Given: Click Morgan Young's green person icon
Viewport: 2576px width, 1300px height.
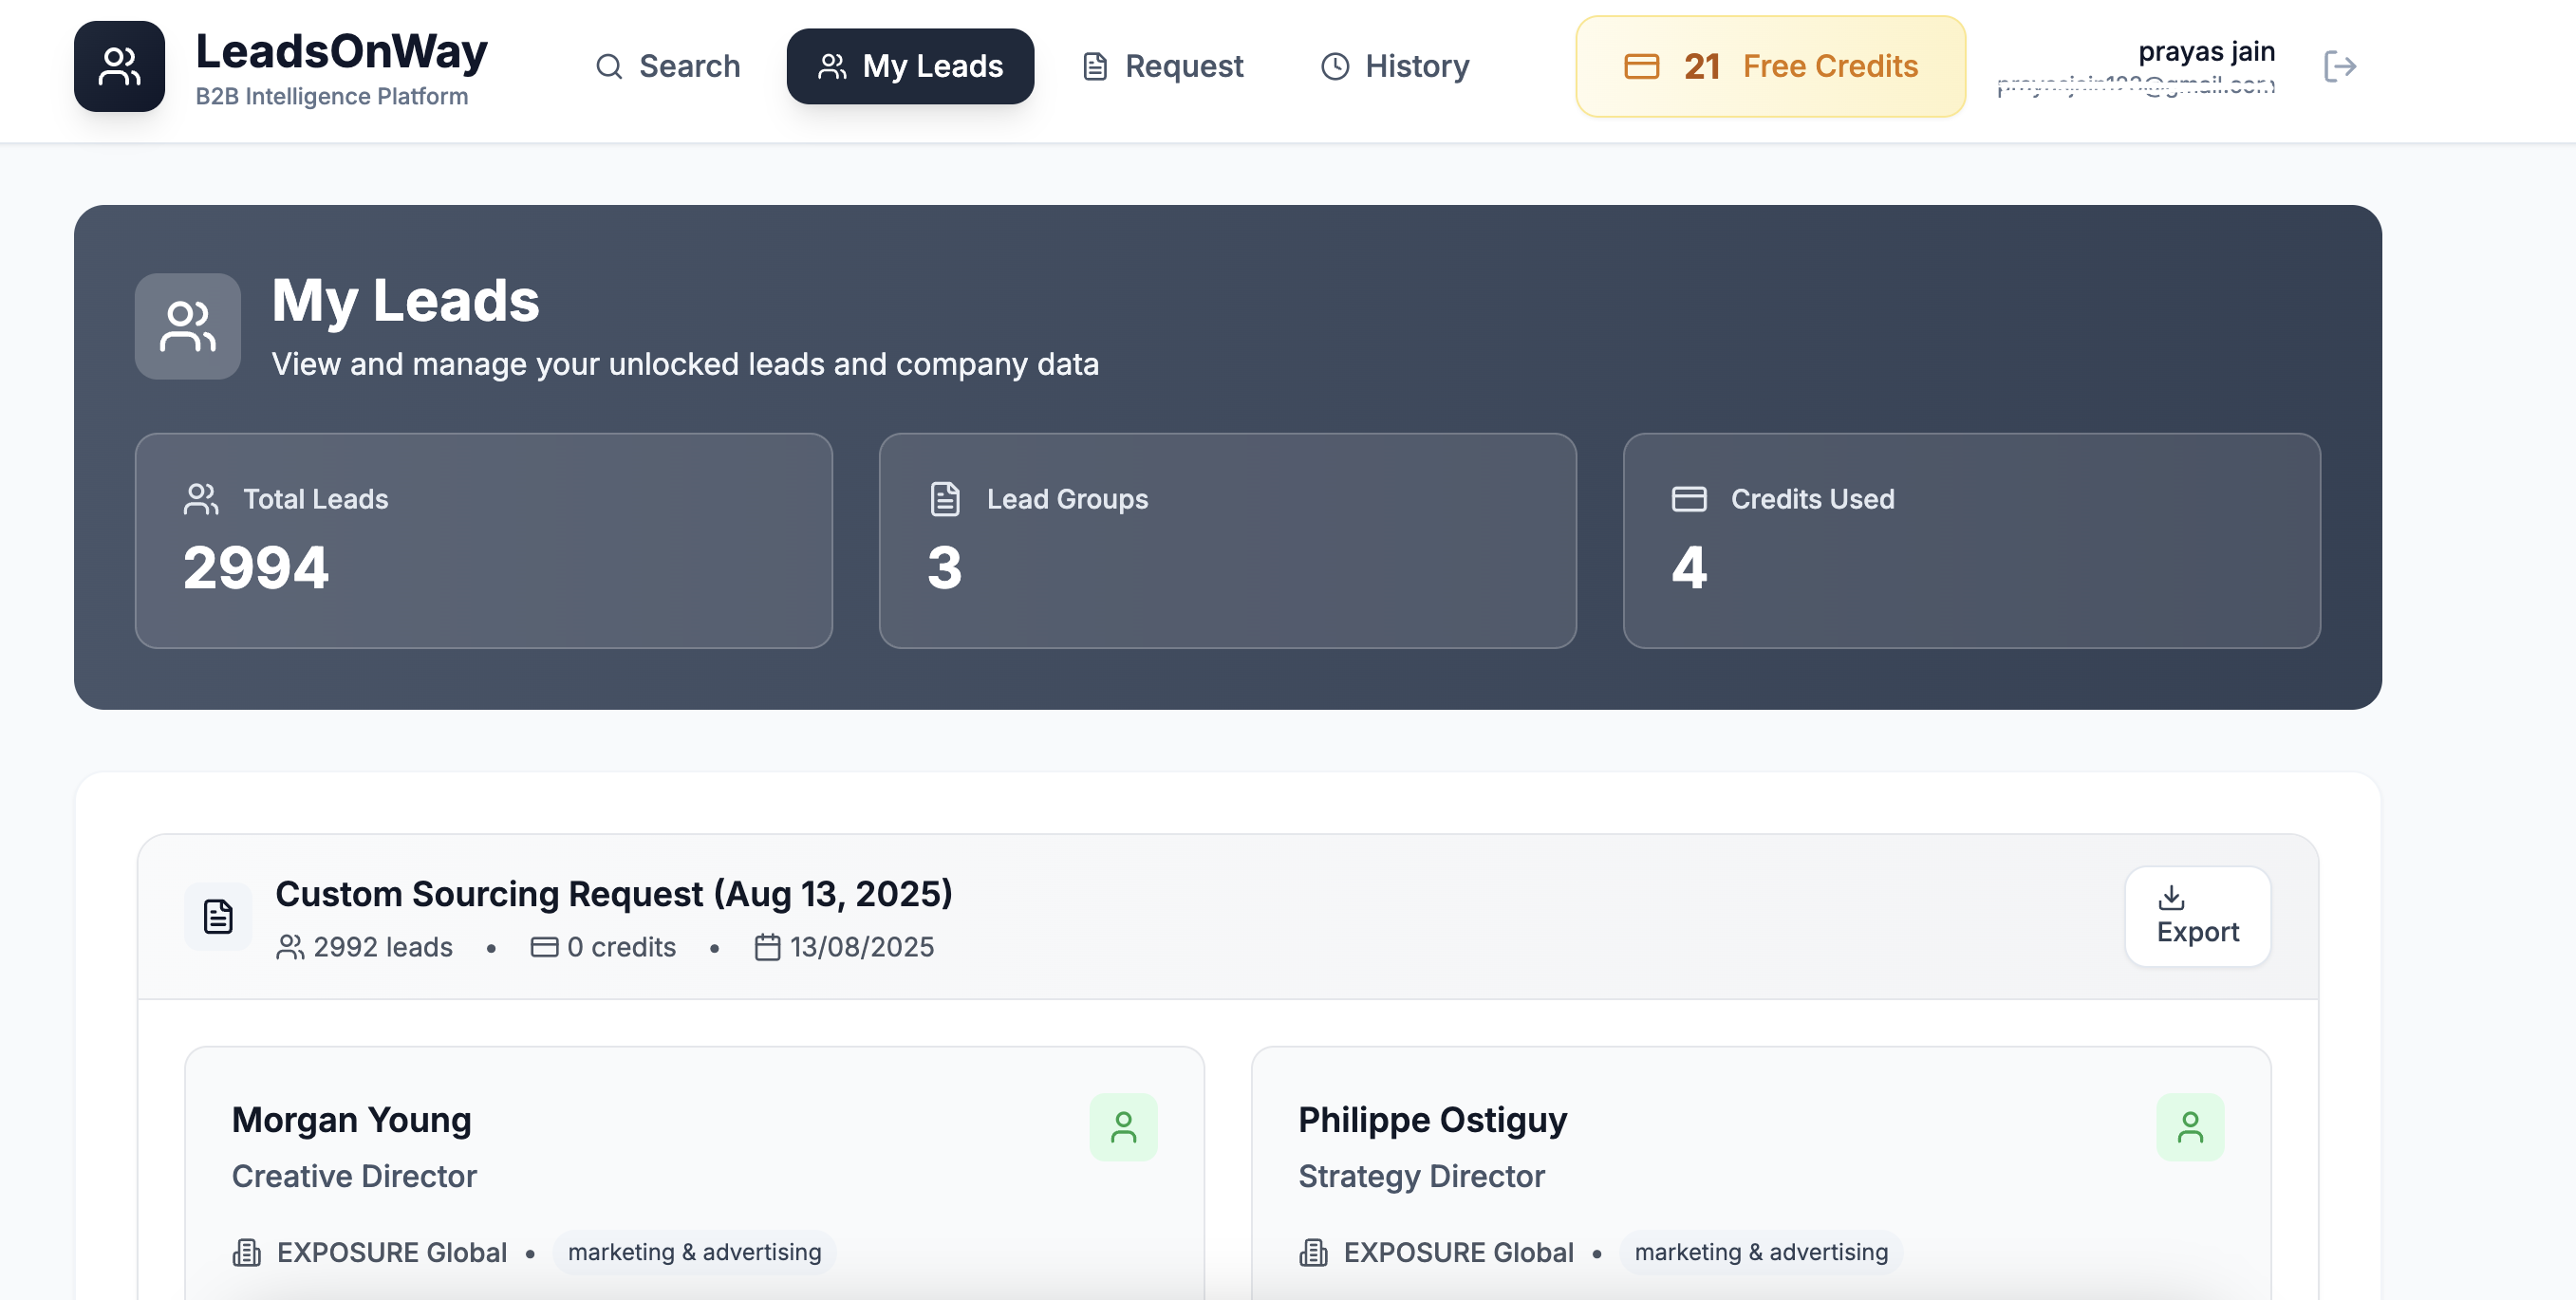Looking at the screenshot, I should click(x=1123, y=1127).
